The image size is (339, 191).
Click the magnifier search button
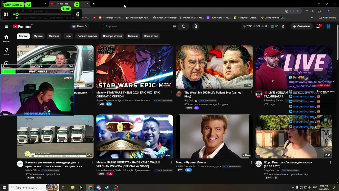(184, 26)
